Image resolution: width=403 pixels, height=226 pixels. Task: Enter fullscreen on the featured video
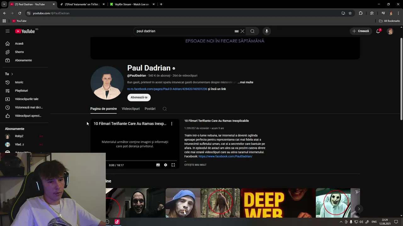click(173, 165)
